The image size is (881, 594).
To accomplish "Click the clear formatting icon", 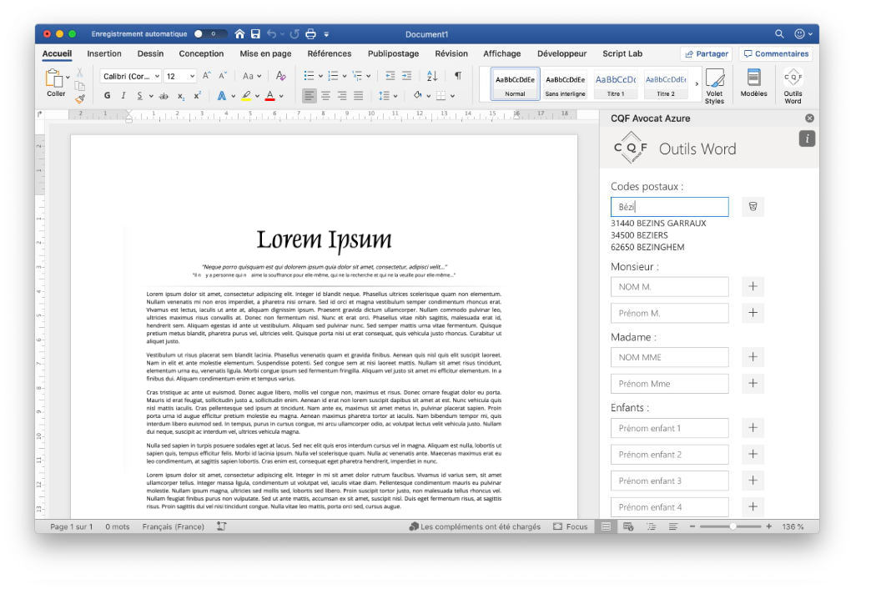I will pos(281,76).
